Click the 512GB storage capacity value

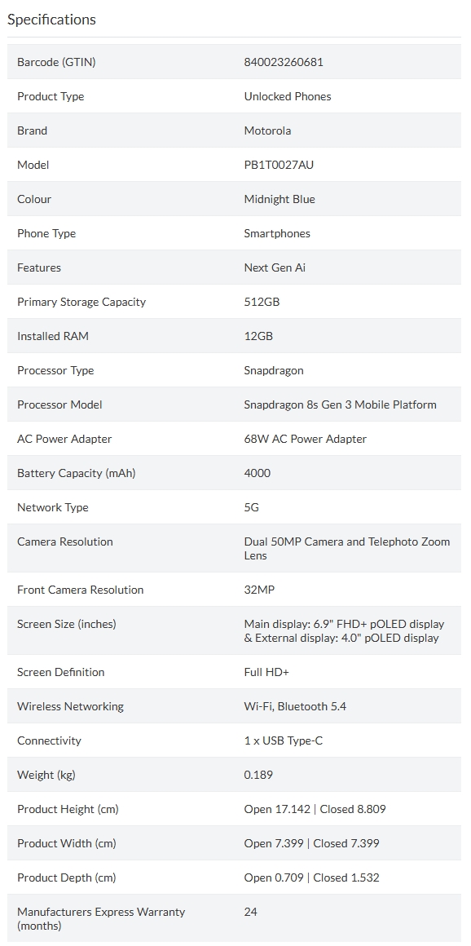[x=262, y=303]
